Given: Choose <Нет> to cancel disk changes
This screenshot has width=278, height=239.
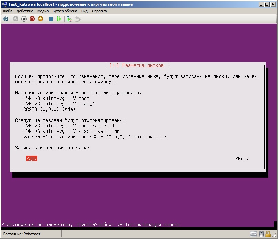Looking at the screenshot, I should tap(242, 159).
